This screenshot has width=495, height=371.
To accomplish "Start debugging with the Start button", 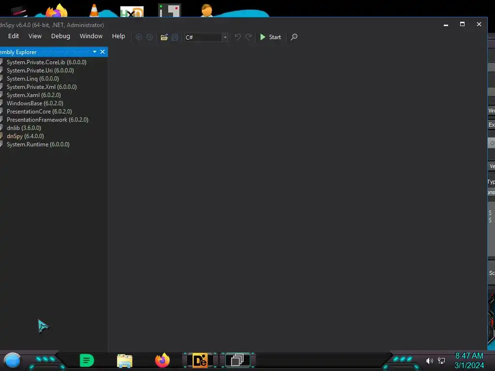I will click(x=271, y=37).
